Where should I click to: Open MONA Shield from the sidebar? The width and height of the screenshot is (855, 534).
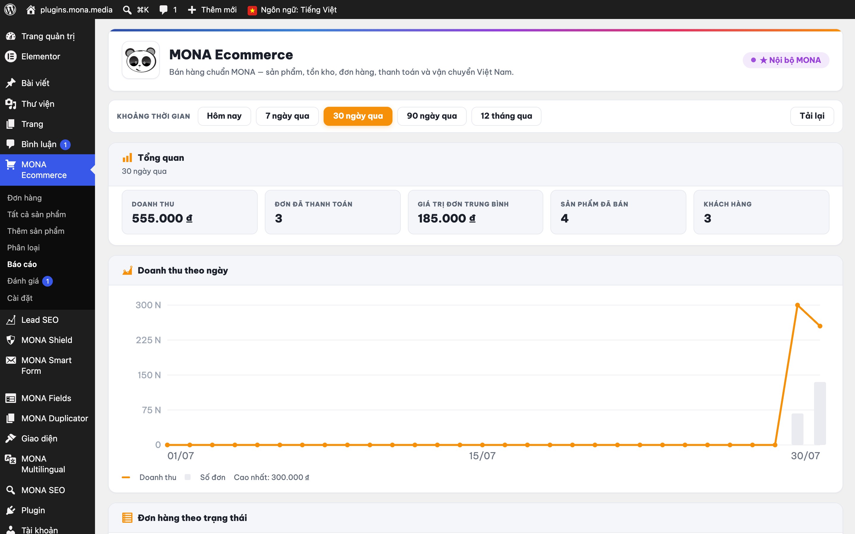click(47, 340)
